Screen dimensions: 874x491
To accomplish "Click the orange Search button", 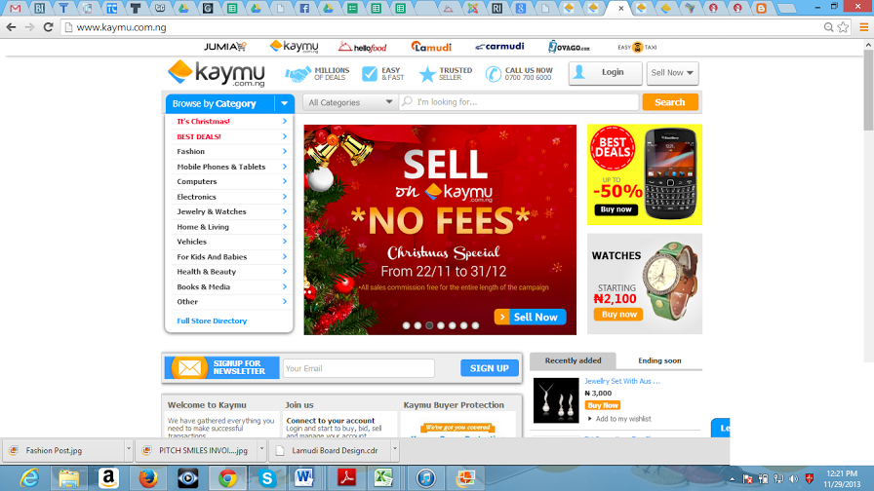I will [x=670, y=102].
